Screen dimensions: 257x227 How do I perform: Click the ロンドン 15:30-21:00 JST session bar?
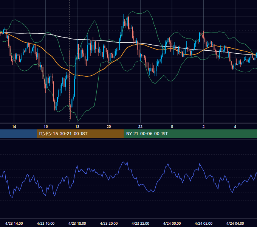80,134
